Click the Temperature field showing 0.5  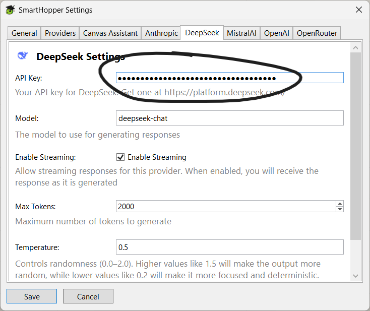(229, 247)
